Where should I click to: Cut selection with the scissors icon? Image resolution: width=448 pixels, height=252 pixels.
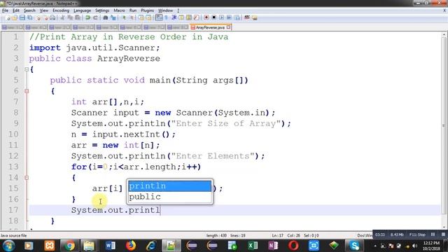[x=62, y=17]
